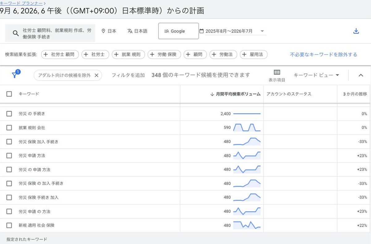
Task: Click the 2,400 search volume value
Action: tap(226, 114)
